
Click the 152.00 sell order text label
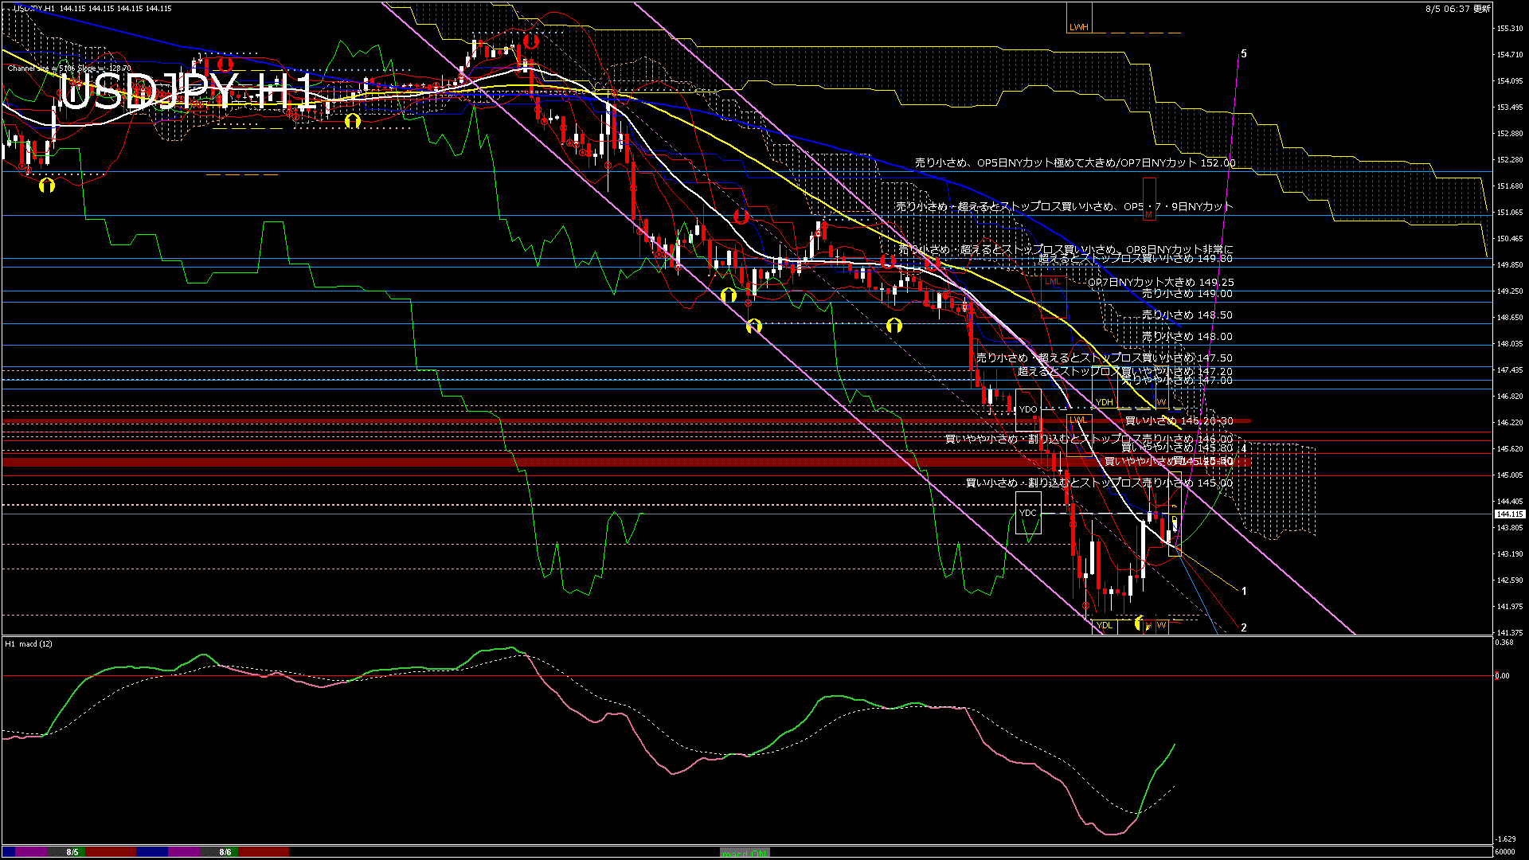[x=1075, y=163]
